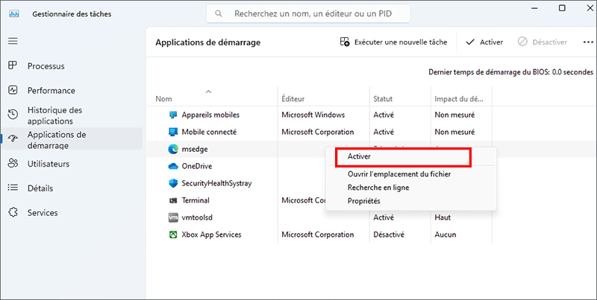The image size is (597, 300).
Task: Click the Utilisateurs sidebar icon
Action: 13,163
